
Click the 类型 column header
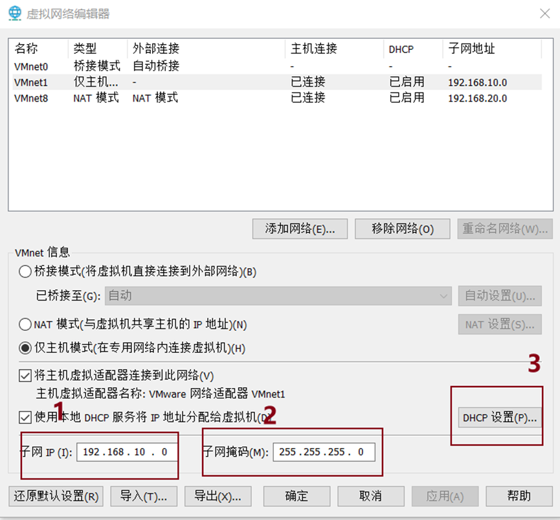(98, 49)
